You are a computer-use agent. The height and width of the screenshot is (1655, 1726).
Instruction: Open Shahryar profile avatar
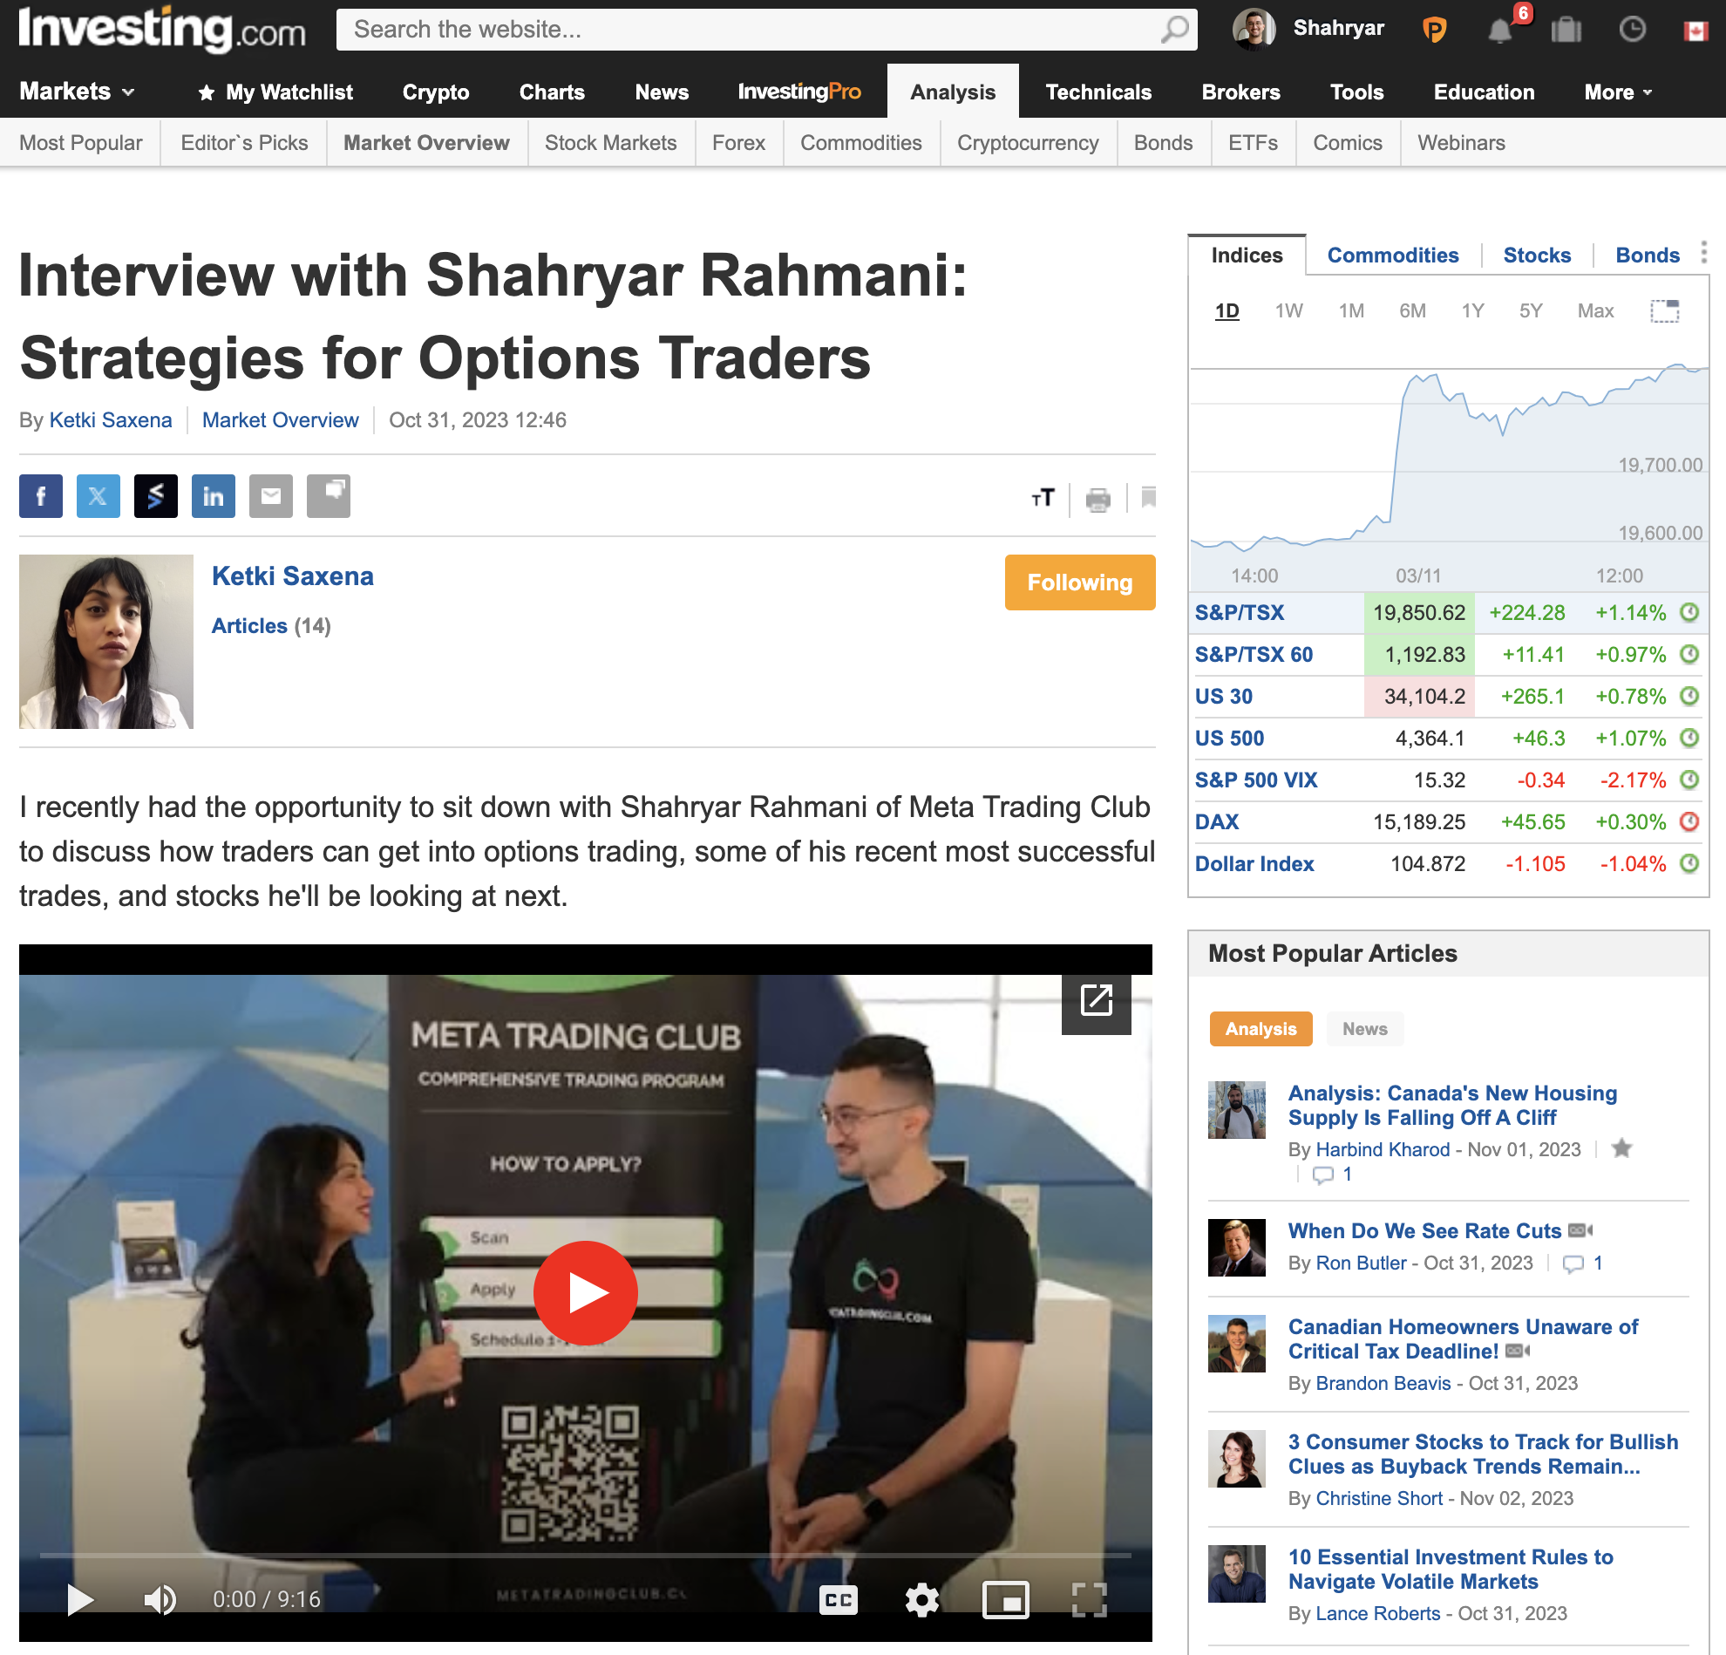click(x=1254, y=29)
